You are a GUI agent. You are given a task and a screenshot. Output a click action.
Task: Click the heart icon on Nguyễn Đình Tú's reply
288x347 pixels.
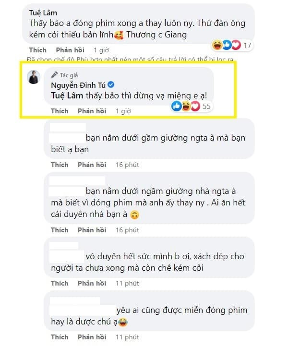pos(195,106)
